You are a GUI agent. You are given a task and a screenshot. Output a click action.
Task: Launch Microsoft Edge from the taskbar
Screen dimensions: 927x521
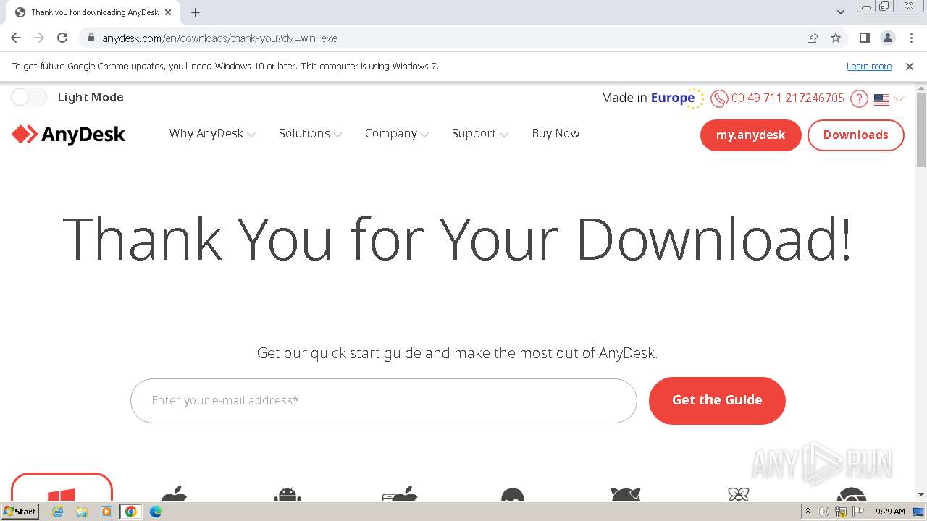click(x=156, y=512)
